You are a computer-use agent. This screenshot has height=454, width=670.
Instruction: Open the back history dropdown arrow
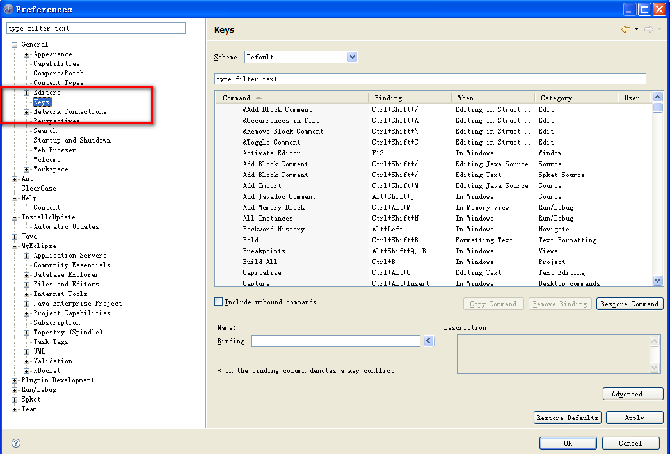coord(636,29)
